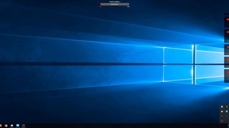
Task: Open Google Chrome from the taskbar
Action: 6,126
